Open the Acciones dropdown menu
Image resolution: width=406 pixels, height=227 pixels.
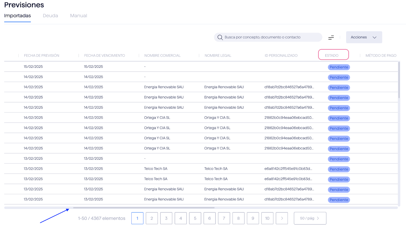click(x=364, y=37)
